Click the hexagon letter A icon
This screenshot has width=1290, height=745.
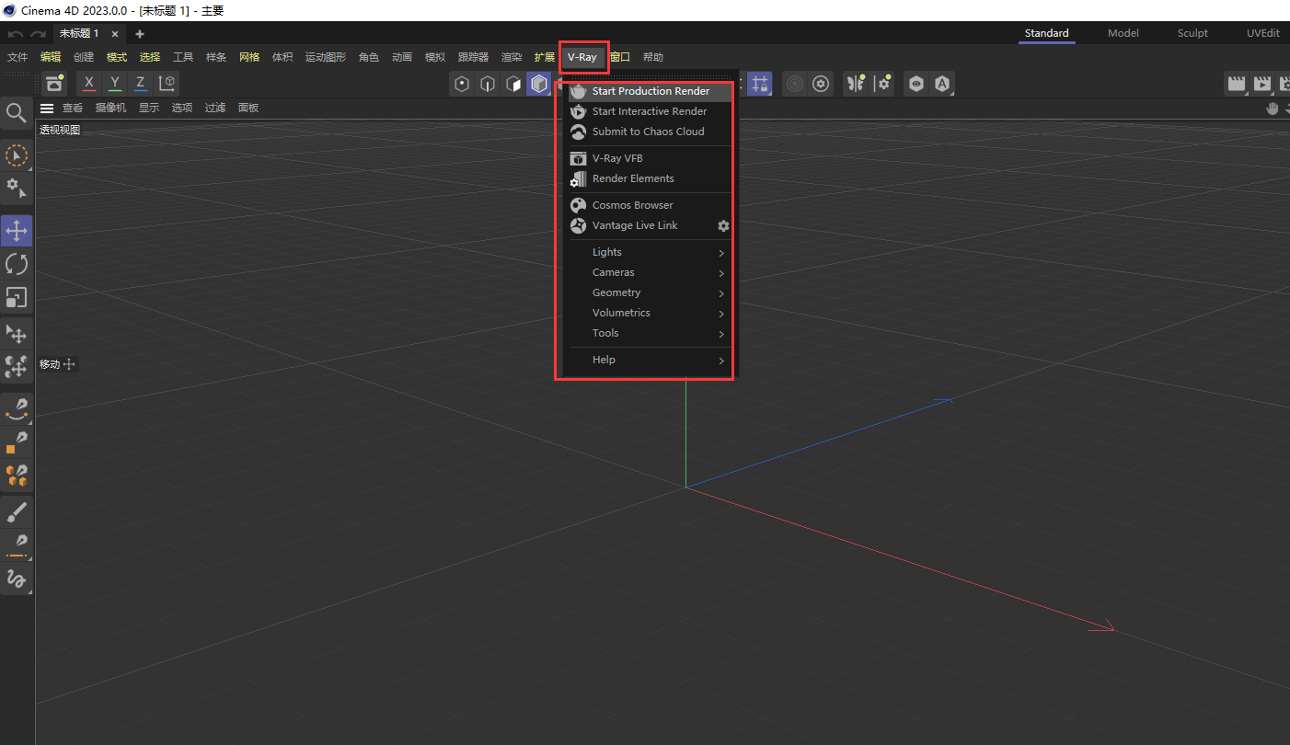click(942, 84)
